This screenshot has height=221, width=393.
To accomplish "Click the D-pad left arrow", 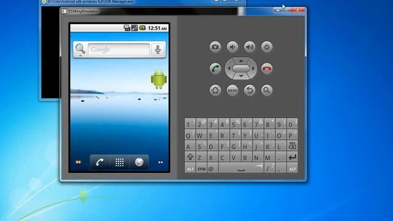I will [229, 68].
